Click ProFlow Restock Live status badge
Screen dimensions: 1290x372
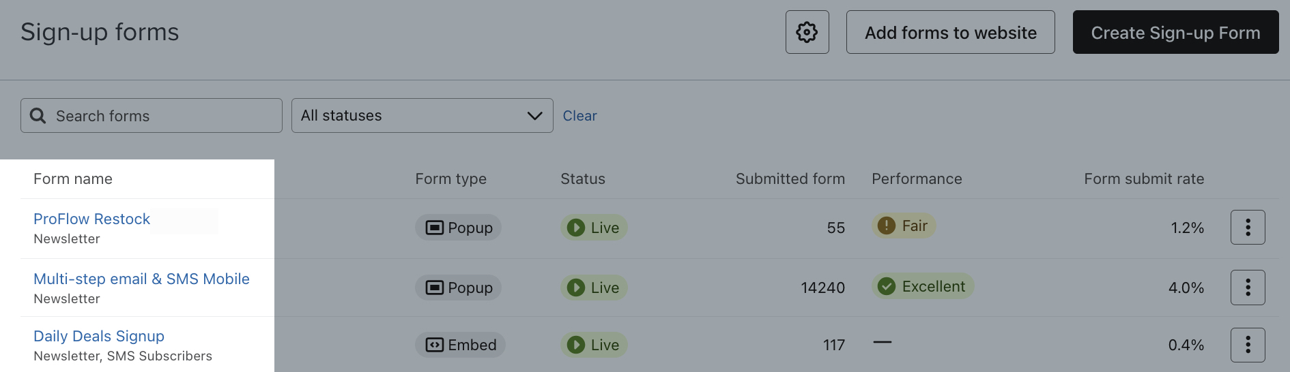coord(594,228)
